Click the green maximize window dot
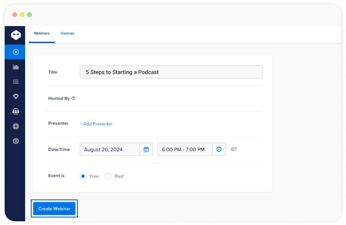Screen dimensions: 346x225 pos(29,15)
